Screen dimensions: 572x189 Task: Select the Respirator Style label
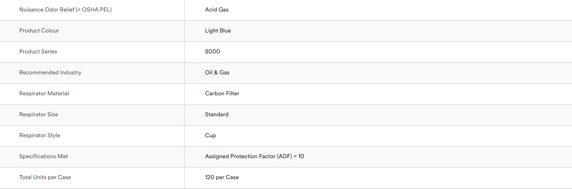coord(40,135)
